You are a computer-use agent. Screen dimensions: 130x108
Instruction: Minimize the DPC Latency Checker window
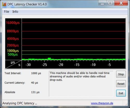(102, 3)
